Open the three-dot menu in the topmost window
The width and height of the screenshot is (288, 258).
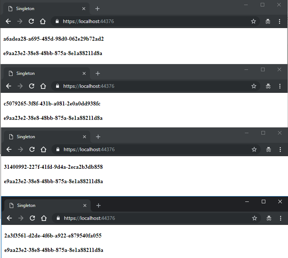tap(280, 21)
